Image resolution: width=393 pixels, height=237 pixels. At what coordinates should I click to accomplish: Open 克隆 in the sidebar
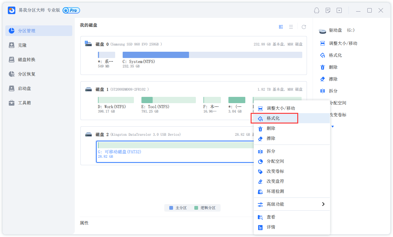point(22,45)
